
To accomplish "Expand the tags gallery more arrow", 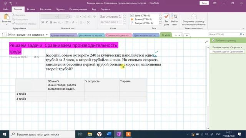I will [x=160, y=23].
